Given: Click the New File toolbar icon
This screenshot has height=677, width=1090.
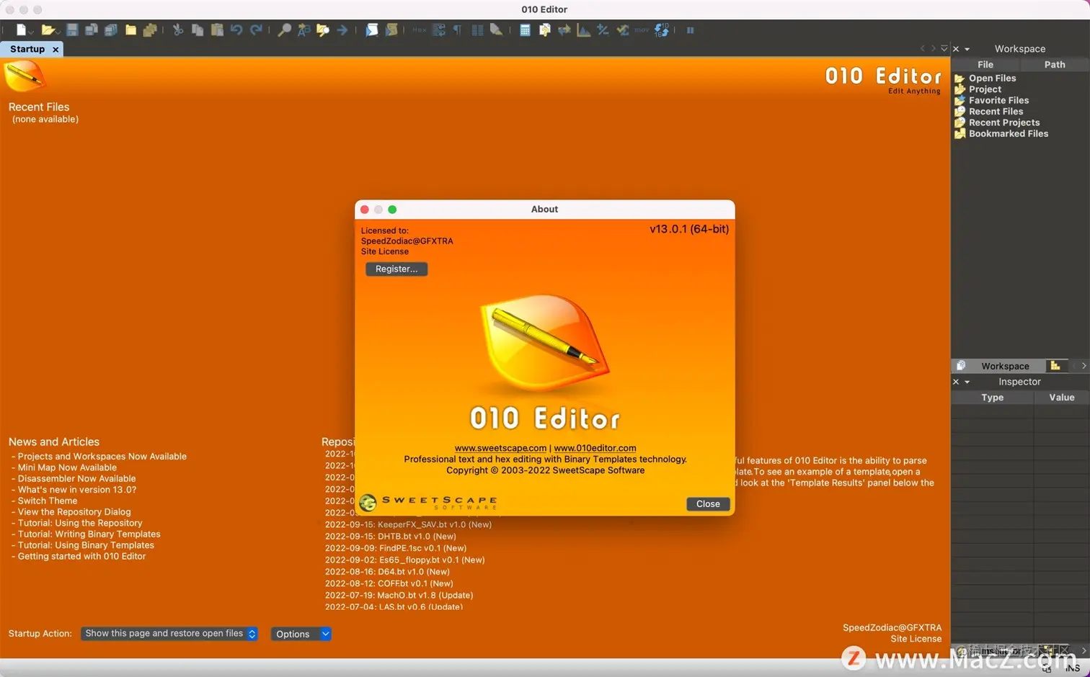Looking at the screenshot, I should (x=21, y=30).
